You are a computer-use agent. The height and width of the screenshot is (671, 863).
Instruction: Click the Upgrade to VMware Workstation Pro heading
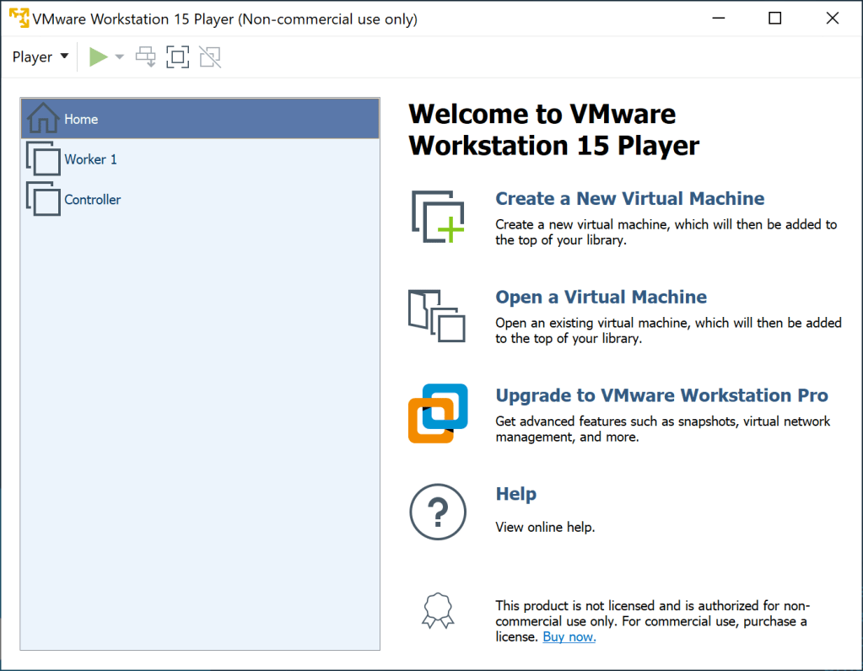661,395
